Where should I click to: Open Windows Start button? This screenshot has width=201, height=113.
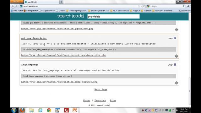click(x=14, y=110)
